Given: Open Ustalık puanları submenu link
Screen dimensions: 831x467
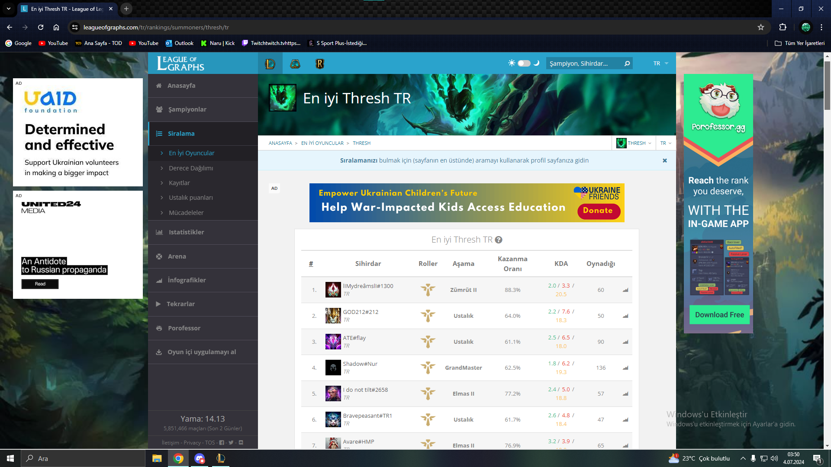Looking at the screenshot, I should pos(191,198).
